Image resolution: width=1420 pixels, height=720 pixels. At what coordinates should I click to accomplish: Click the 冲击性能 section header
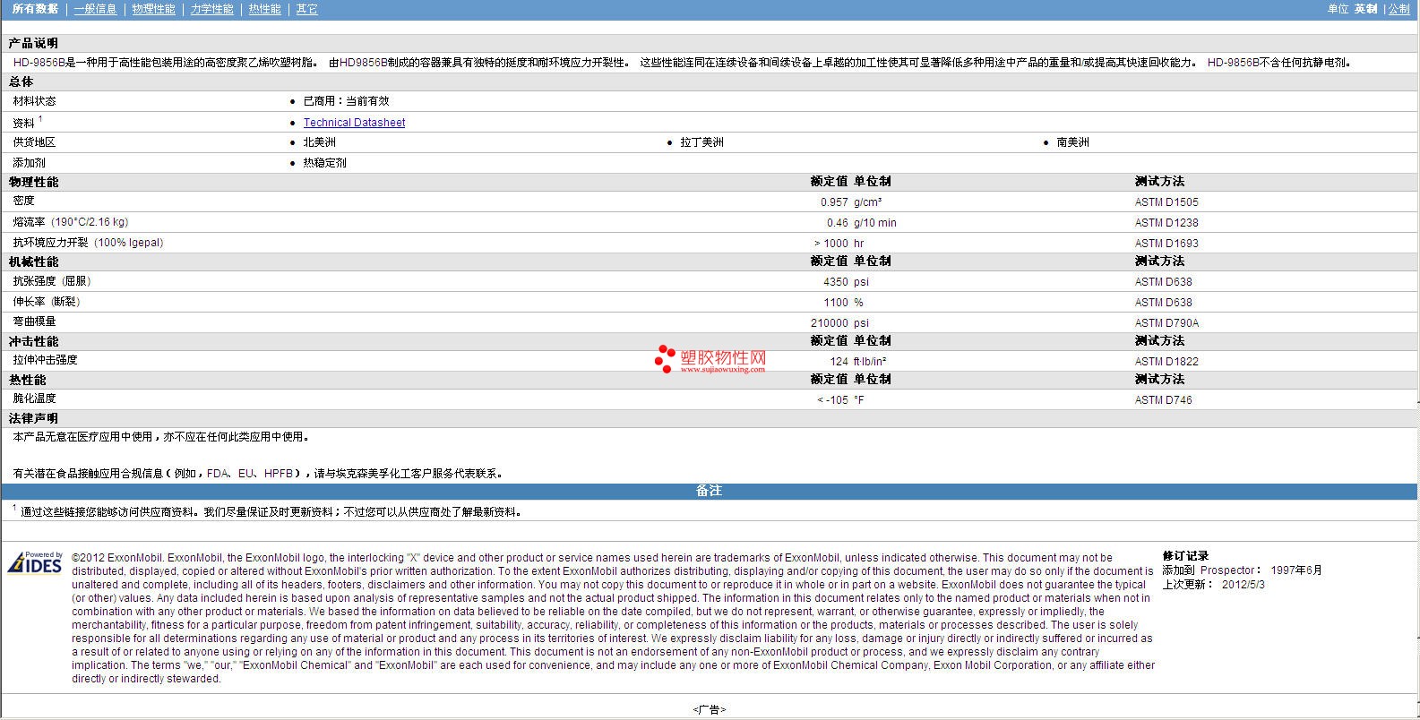33,341
